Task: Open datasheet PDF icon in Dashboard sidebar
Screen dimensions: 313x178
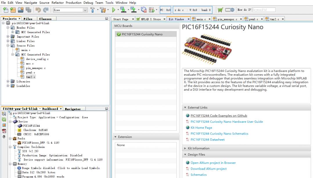Action: coord(4,131)
